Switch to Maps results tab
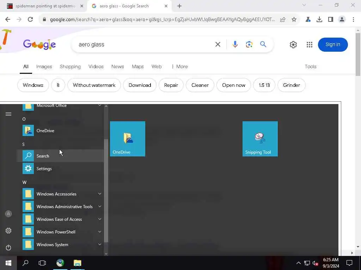361x270 pixels. click(x=138, y=66)
